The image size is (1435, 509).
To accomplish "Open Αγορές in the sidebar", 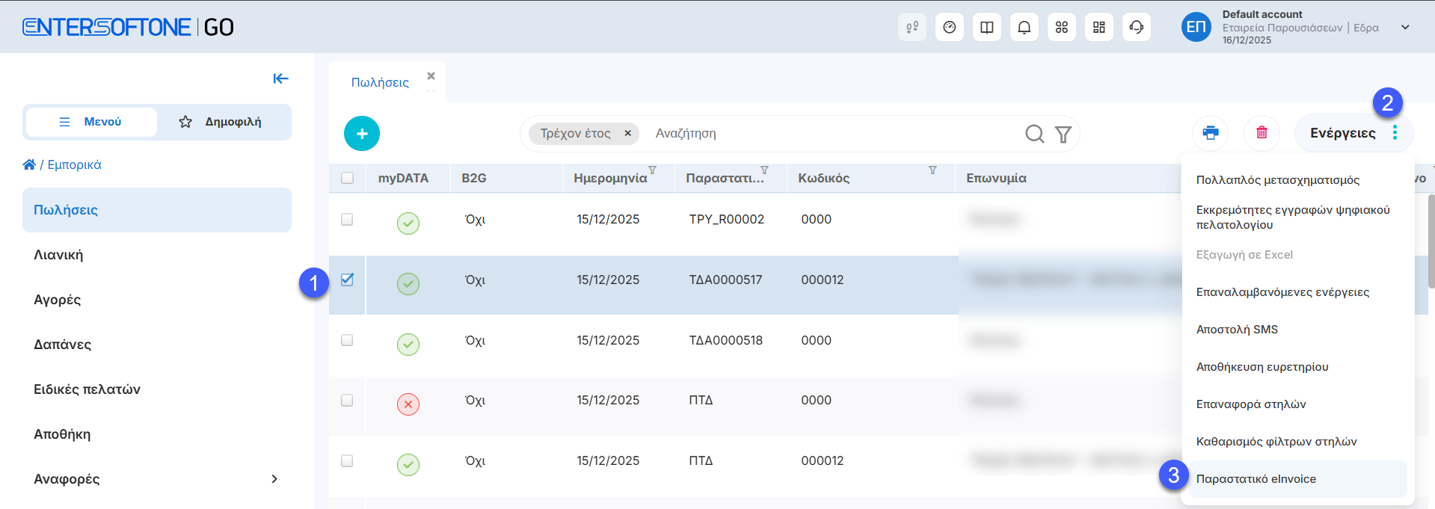I will coord(58,300).
